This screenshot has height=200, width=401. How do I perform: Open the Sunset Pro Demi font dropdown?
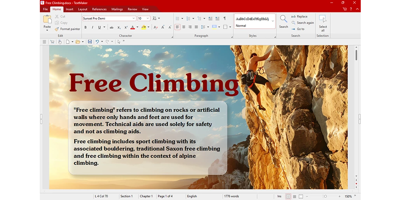tap(134, 18)
